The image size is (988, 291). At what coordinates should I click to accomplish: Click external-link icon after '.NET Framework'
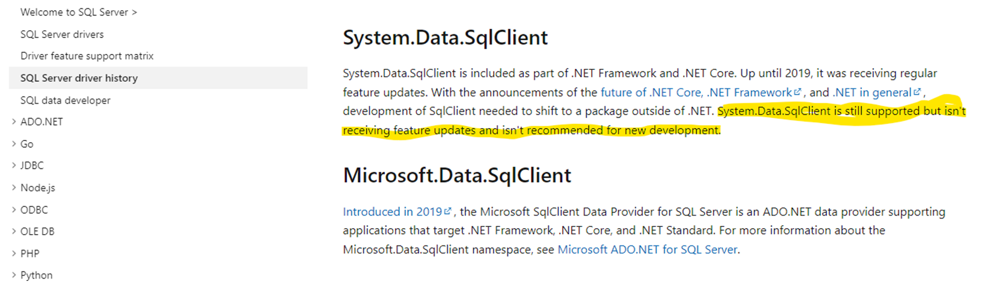(x=798, y=92)
